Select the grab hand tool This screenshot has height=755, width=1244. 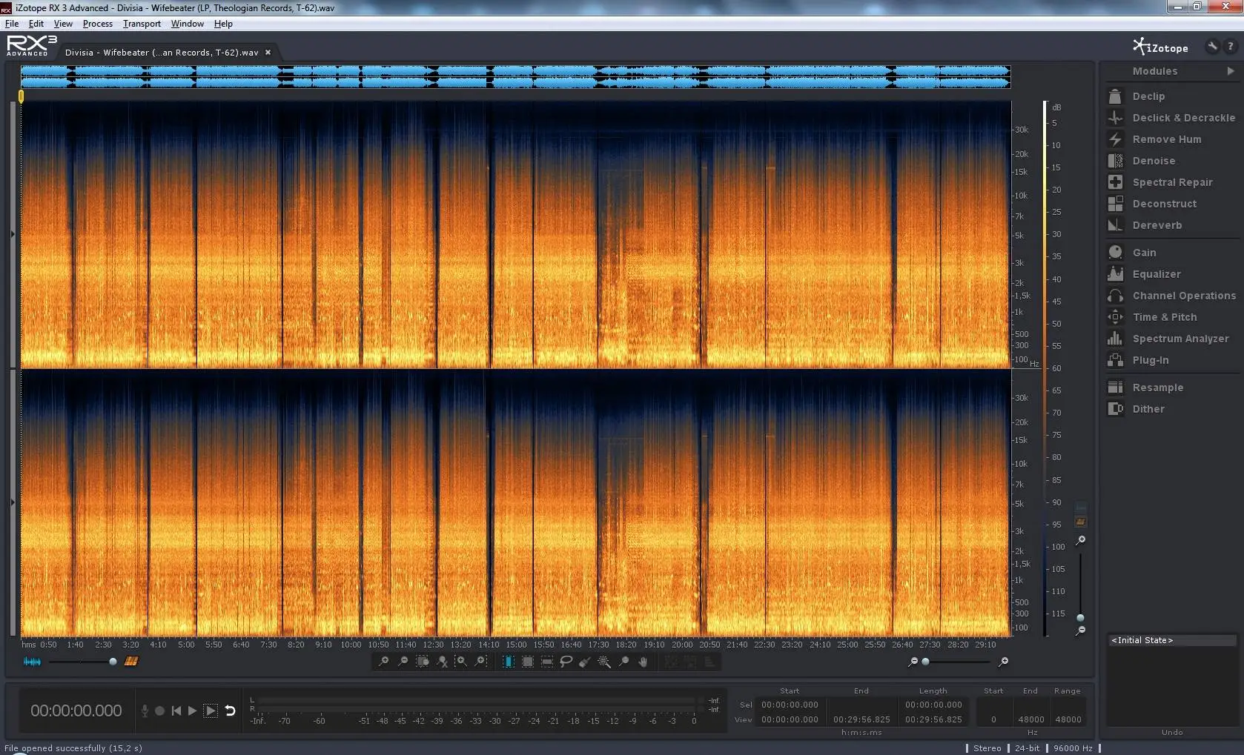tap(643, 662)
